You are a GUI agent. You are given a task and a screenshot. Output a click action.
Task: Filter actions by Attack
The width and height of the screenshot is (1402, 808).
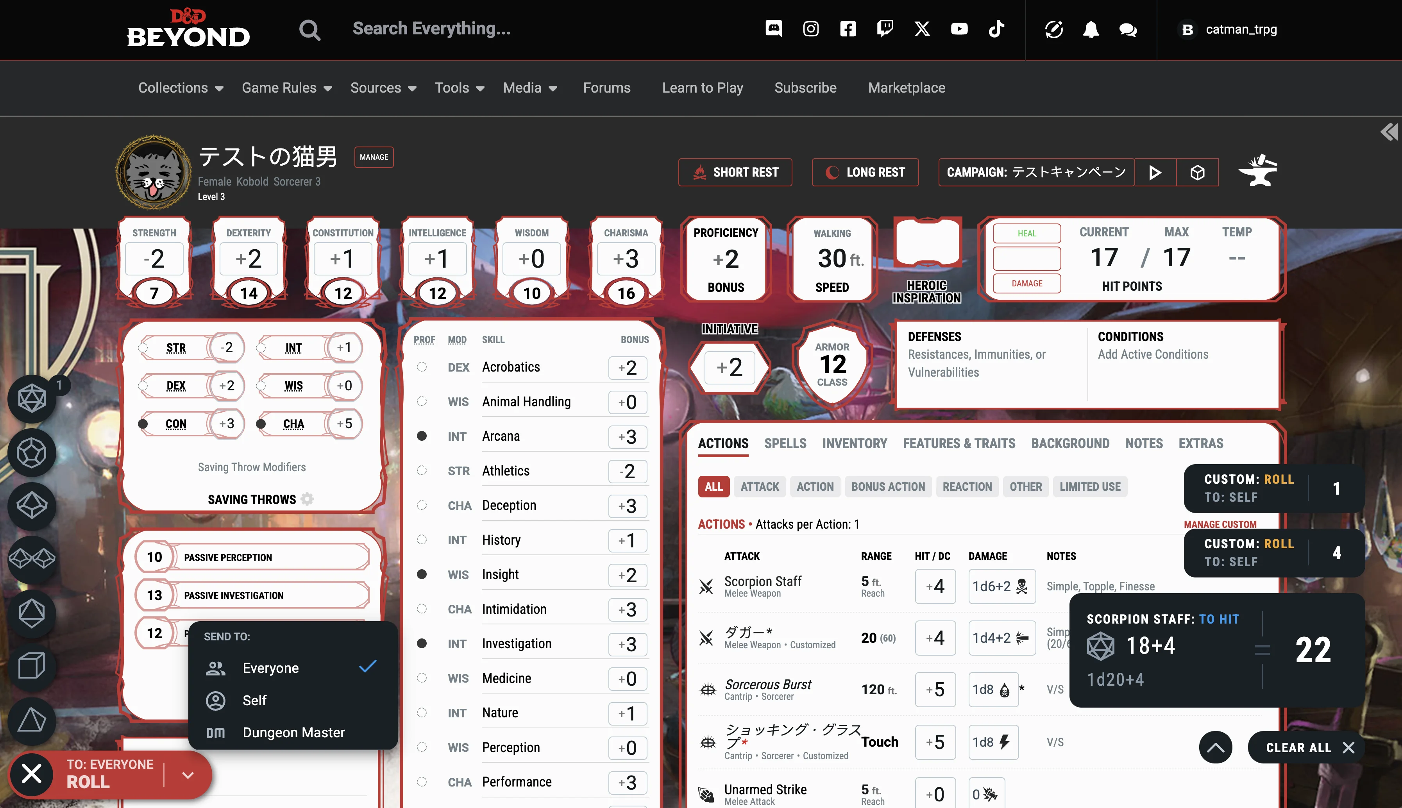click(x=760, y=487)
